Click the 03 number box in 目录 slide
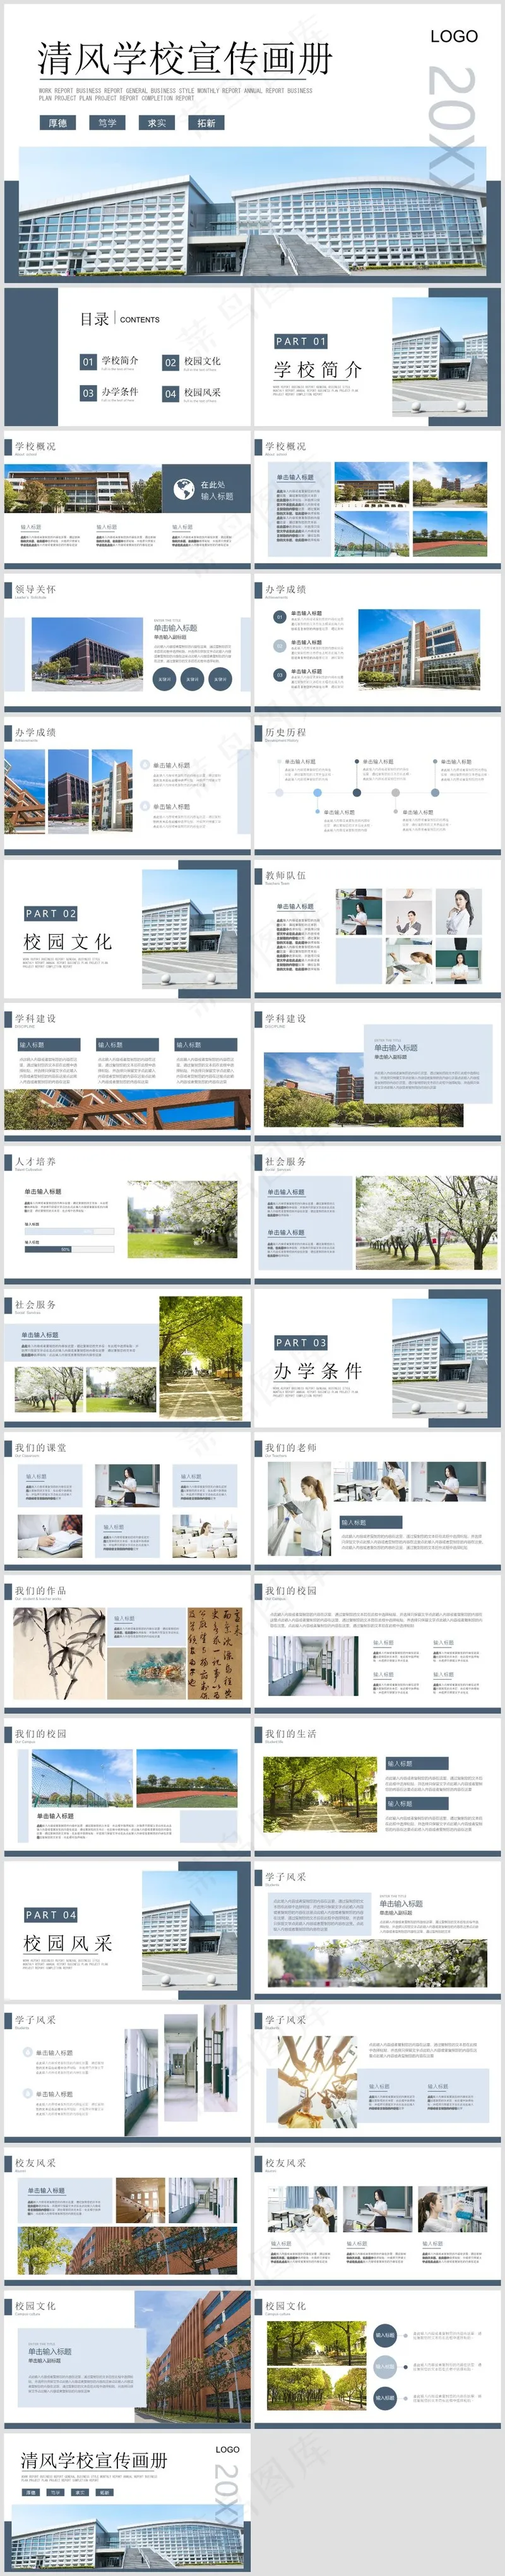 (88, 393)
